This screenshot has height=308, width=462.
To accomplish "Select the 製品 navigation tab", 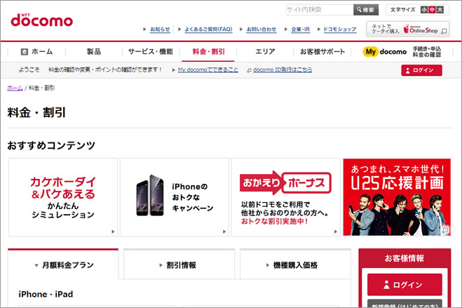I will pyautogui.click(x=94, y=52).
